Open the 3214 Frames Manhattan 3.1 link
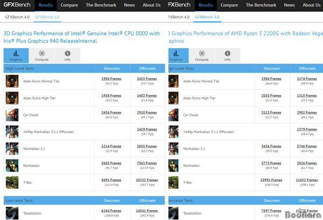 pyautogui.click(x=111, y=146)
